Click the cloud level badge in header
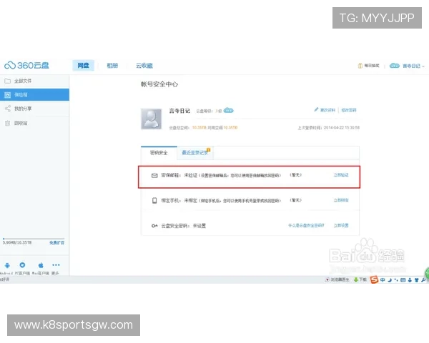Screen dimensions: 429x343 coord(395,66)
